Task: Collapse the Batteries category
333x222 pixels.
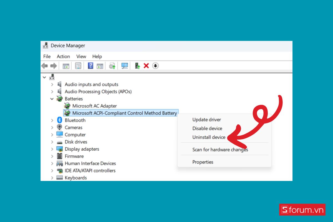Action: click(52, 99)
